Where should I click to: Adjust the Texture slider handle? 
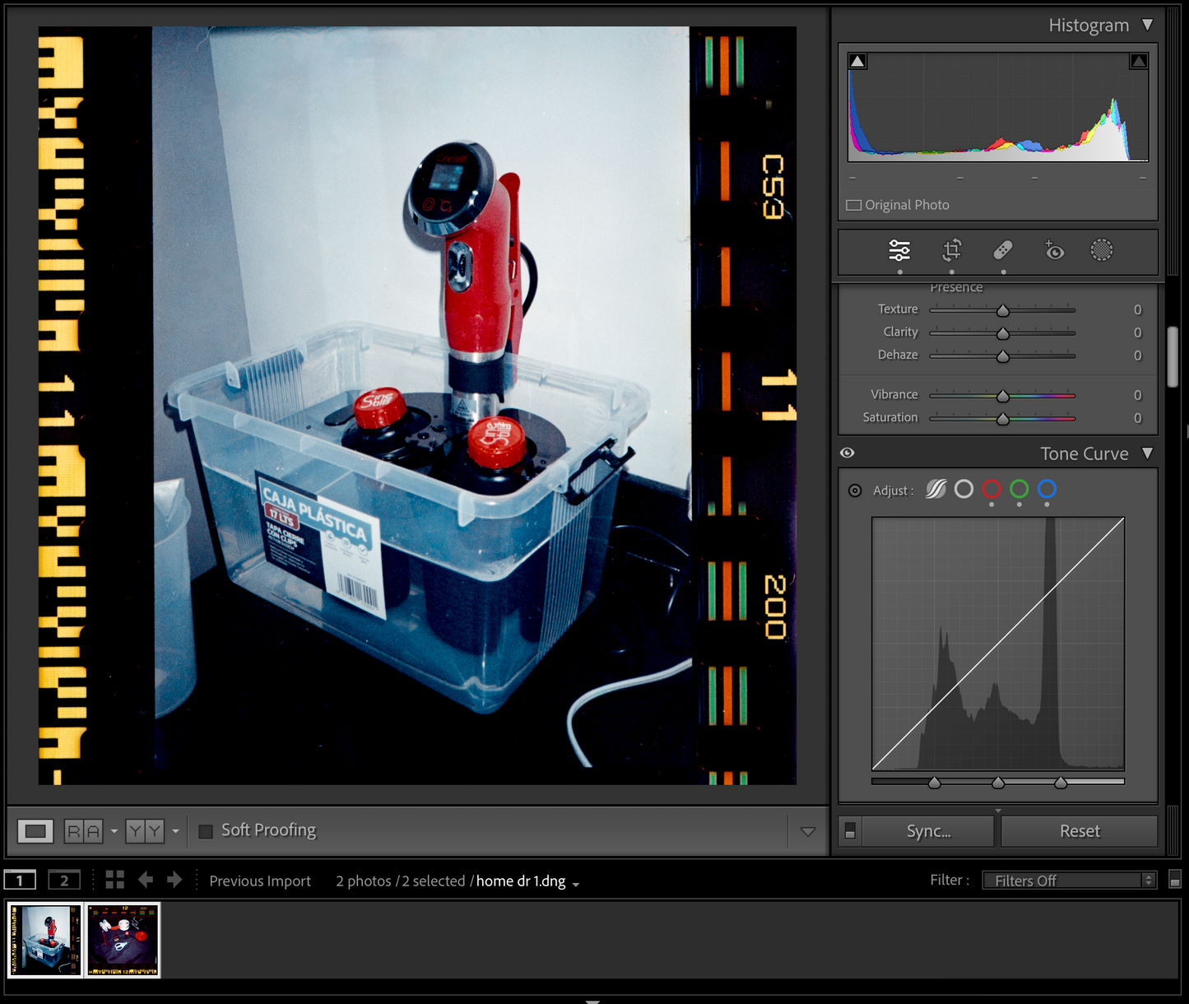pos(1002,310)
